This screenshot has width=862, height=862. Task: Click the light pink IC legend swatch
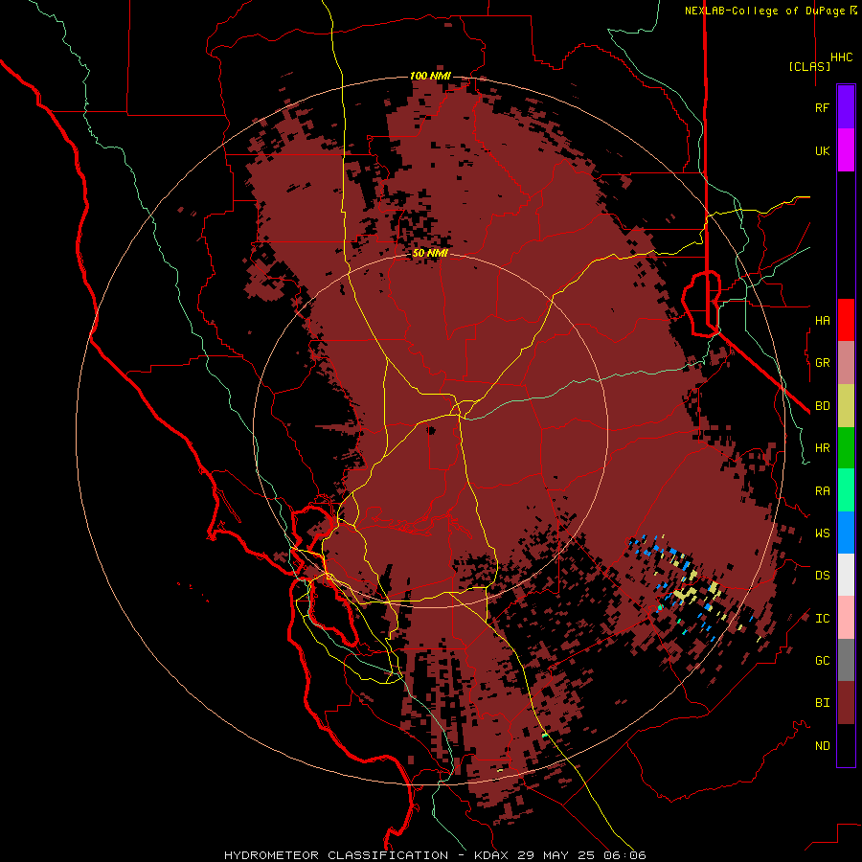pos(846,618)
